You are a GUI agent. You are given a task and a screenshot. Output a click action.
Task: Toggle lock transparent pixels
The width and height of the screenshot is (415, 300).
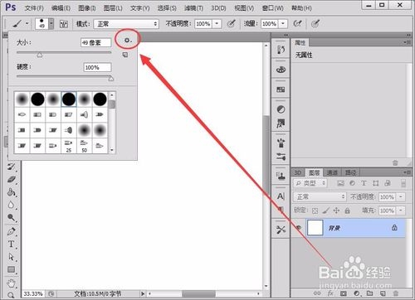click(315, 210)
